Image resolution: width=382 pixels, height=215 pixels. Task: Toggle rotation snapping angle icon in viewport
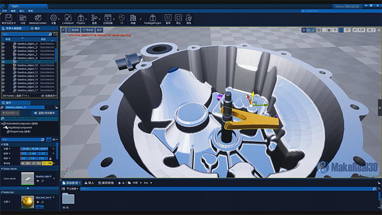(341, 30)
